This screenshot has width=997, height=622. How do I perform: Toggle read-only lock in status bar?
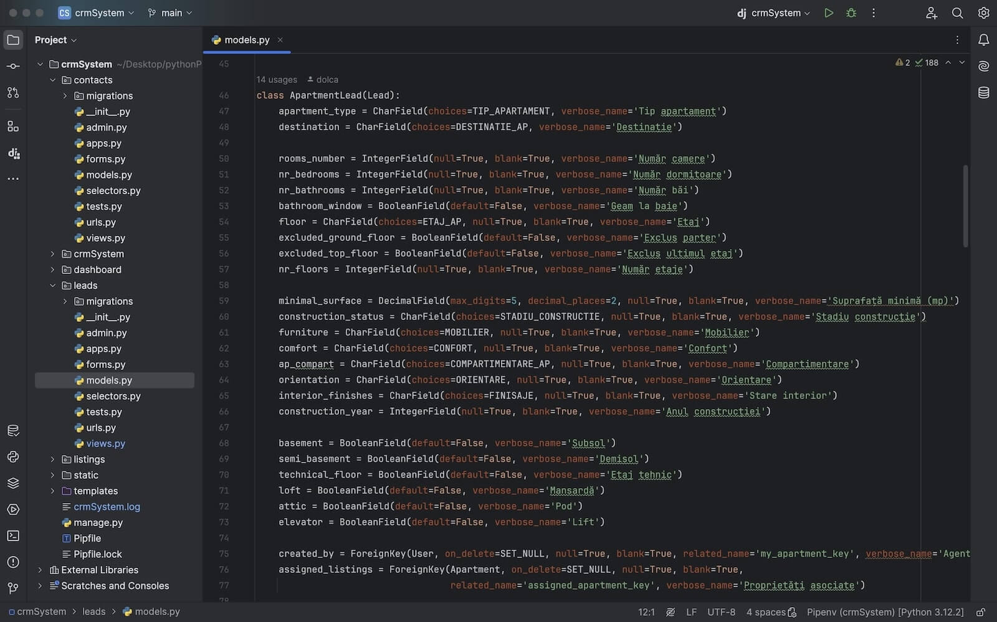point(980,612)
